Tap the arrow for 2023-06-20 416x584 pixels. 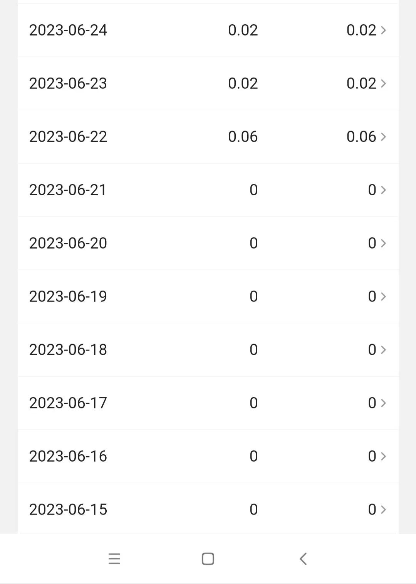click(383, 243)
